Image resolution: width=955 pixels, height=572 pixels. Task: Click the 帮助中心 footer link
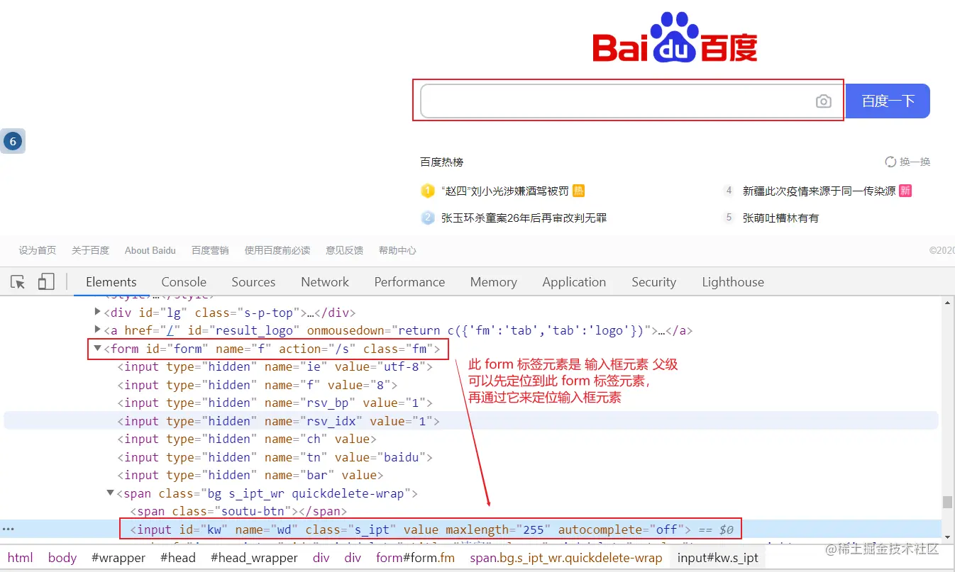pyautogui.click(x=397, y=250)
